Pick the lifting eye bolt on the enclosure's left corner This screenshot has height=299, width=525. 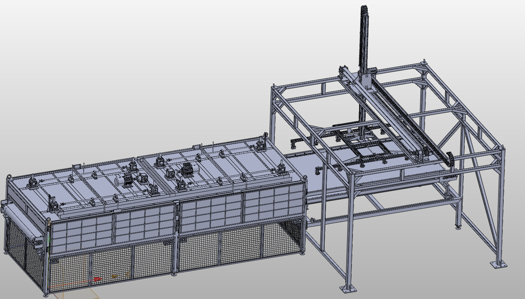tap(9, 177)
